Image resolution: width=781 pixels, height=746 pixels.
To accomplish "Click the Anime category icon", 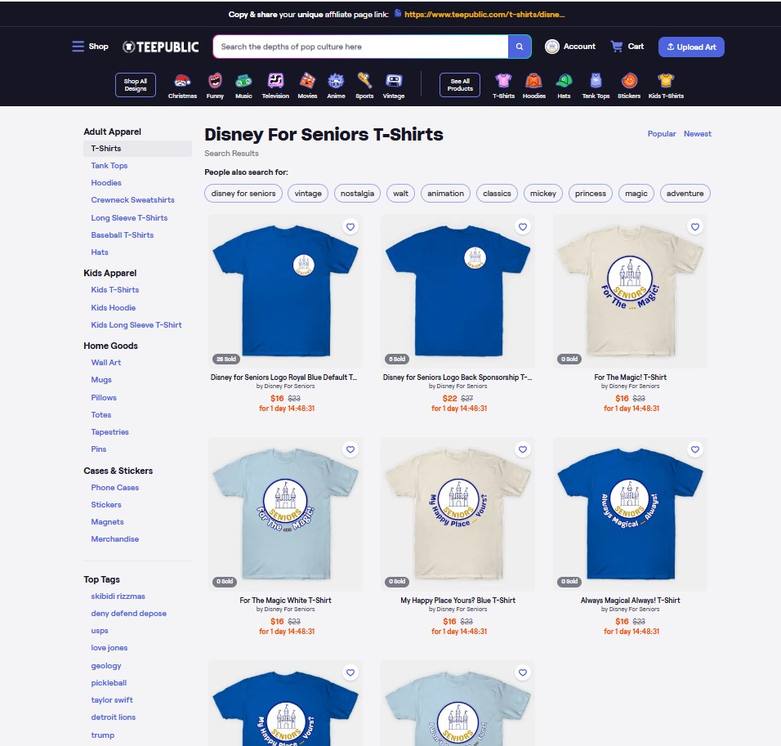I will click(x=336, y=81).
